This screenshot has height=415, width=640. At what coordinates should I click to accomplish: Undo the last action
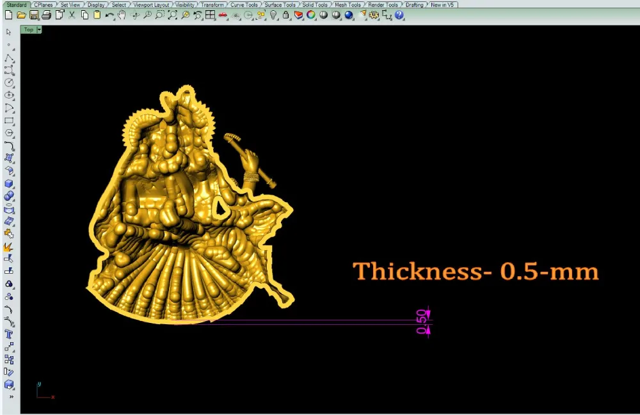109,15
